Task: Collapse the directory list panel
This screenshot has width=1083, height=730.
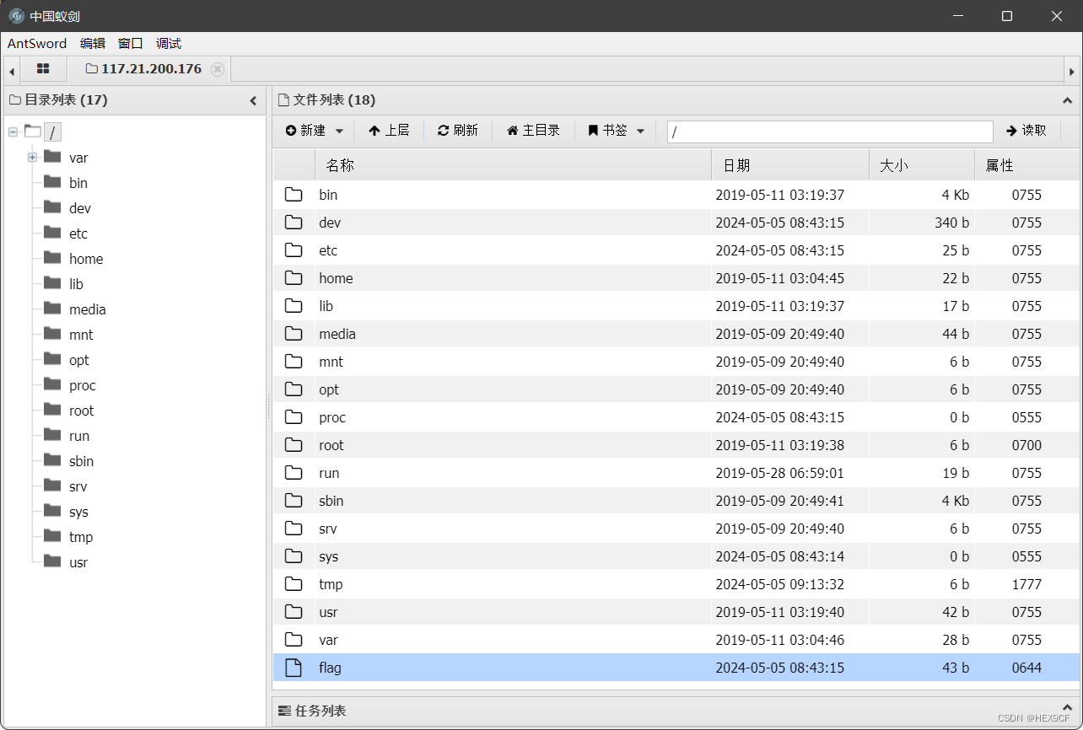Action: click(x=253, y=100)
